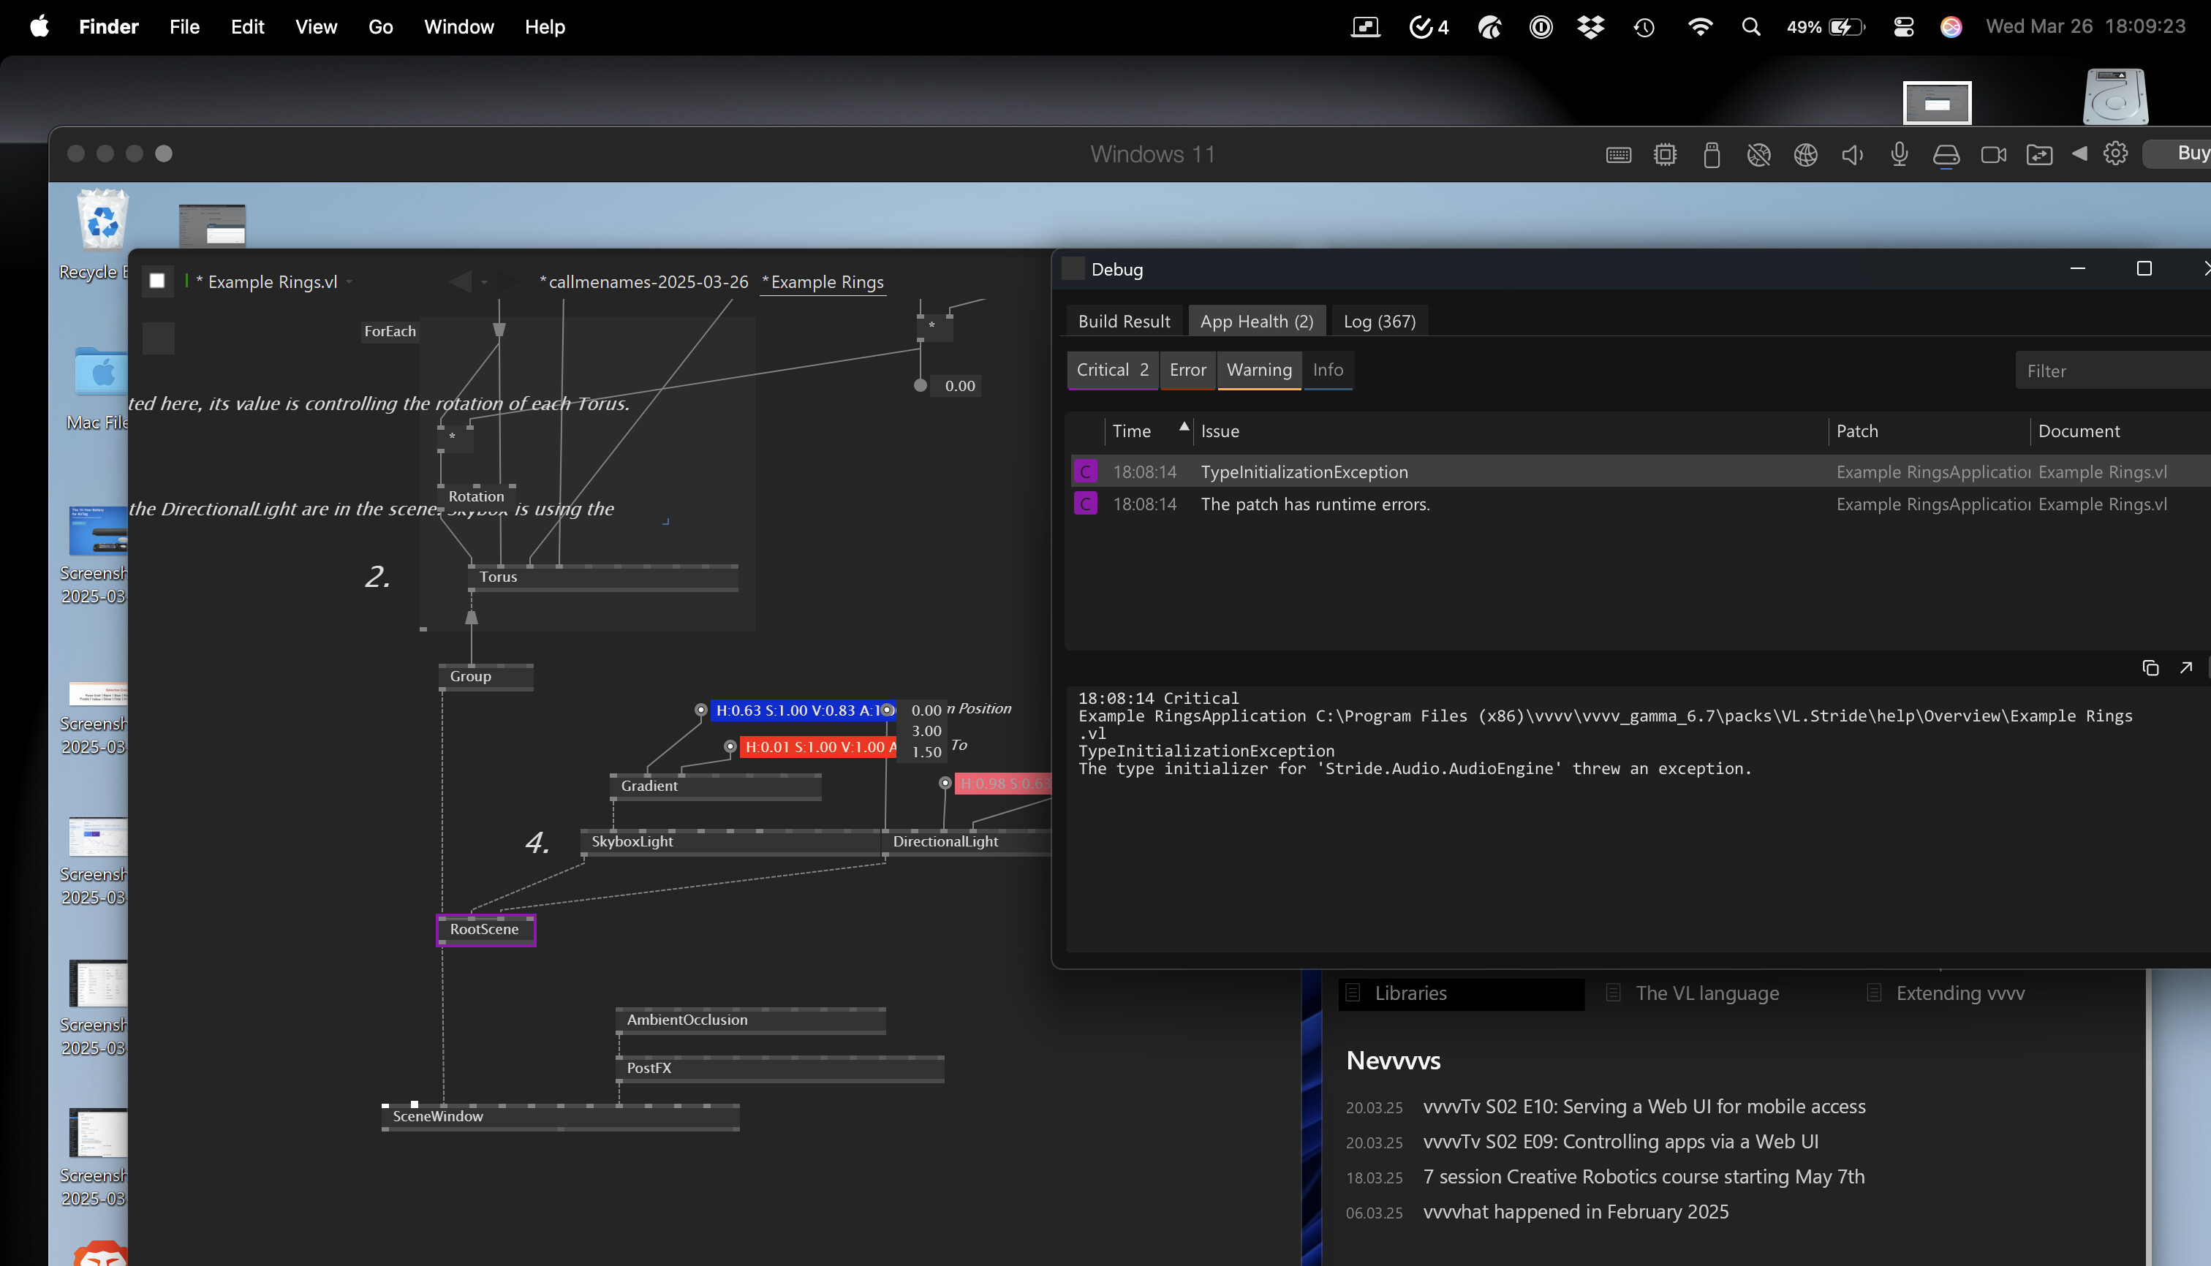Select the SkyboxLight node
This screenshot has width=2211, height=1266.
tap(730, 841)
